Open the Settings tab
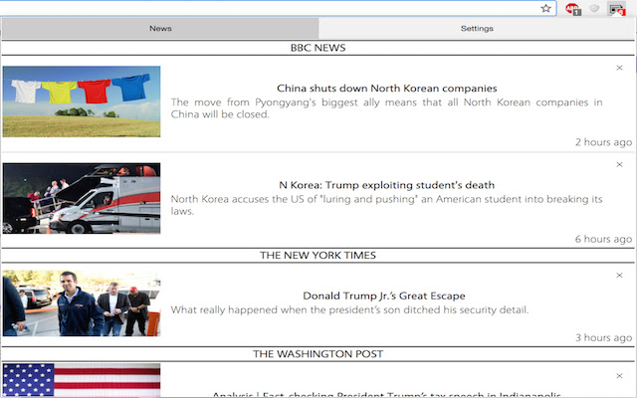The width and height of the screenshot is (637, 398). tap(477, 29)
